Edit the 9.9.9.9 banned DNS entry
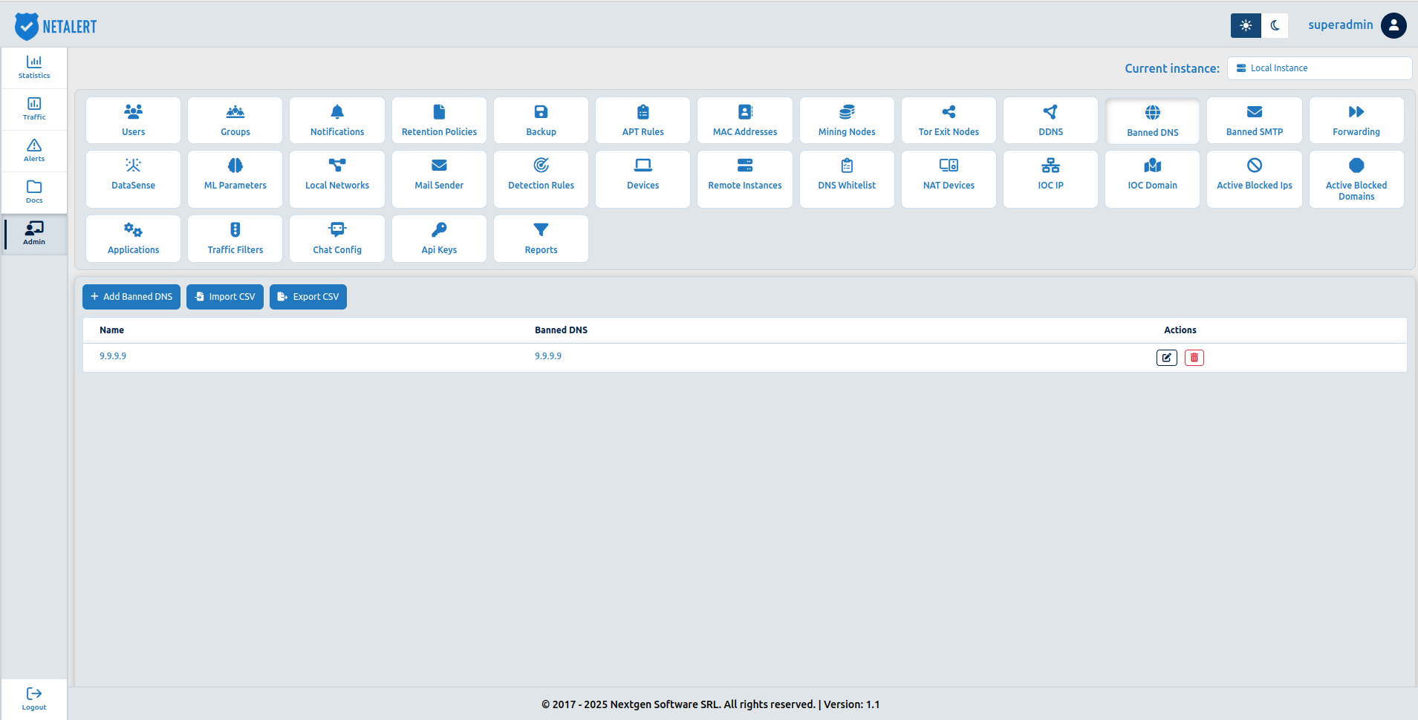This screenshot has height=720, width=1418. pos(1167,358)
